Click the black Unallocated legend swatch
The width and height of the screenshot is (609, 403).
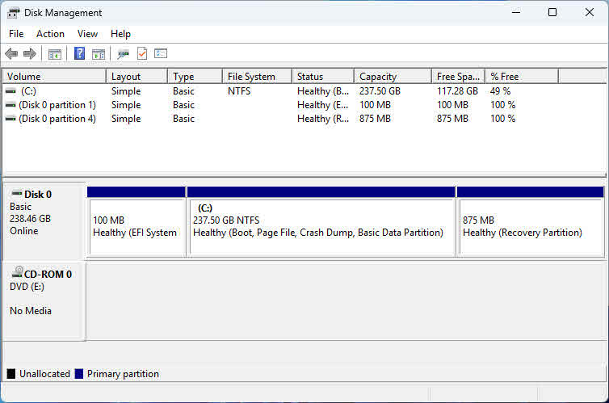click(x=11, y=374)
